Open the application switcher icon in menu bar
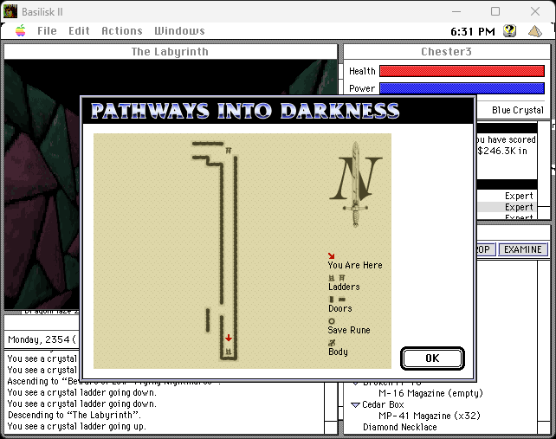This screenshot has width=556, height=439. tap(534, 31)
